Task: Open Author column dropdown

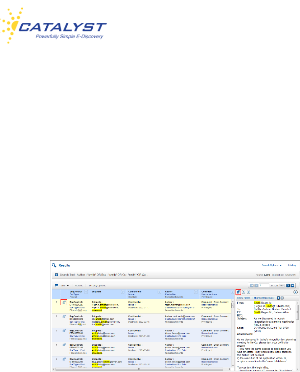Action: 196,292
